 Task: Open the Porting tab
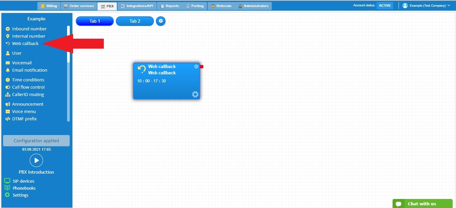[195, 6]
